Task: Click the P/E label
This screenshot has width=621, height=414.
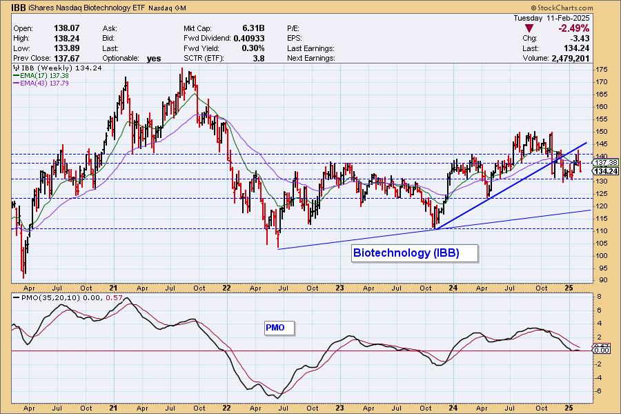Action: 293,28
